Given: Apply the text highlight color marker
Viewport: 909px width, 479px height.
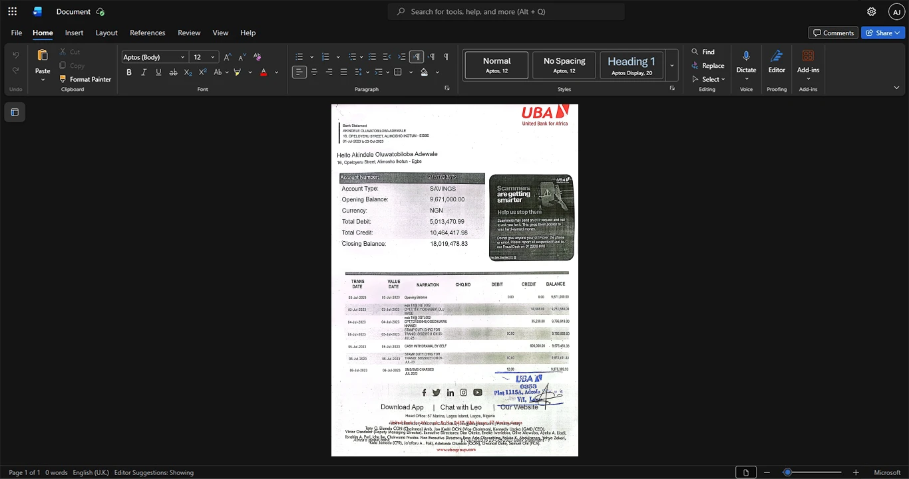Looking at the screenshot, I should (237, 72).
